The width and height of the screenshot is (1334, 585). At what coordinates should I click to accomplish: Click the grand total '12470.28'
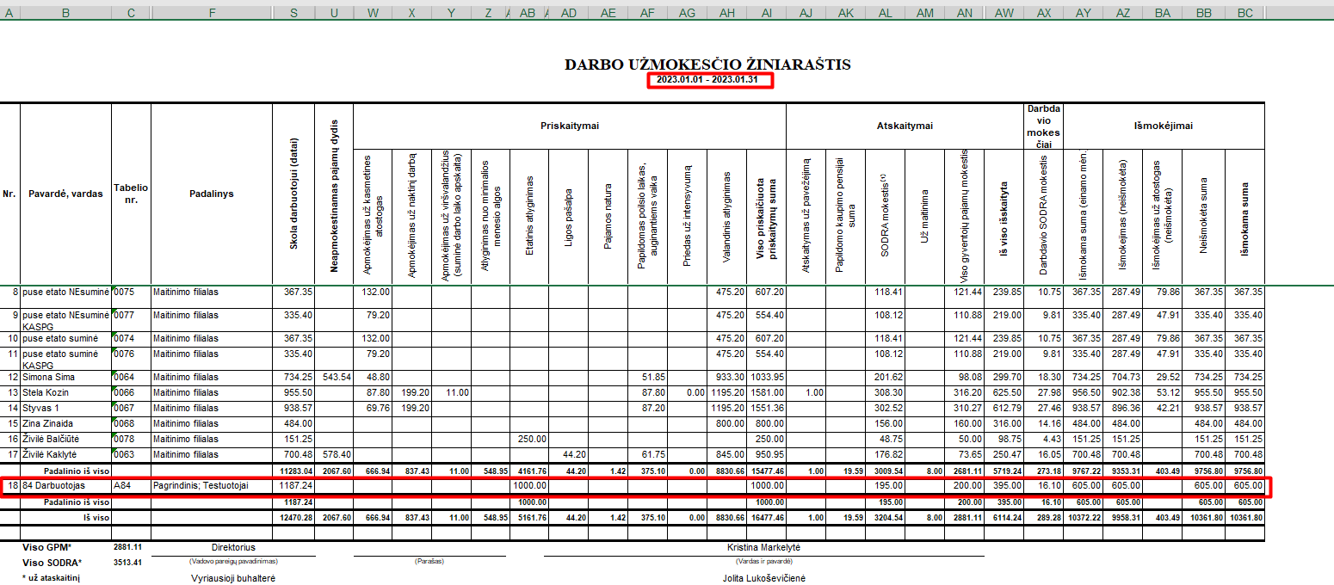[294, 517]
